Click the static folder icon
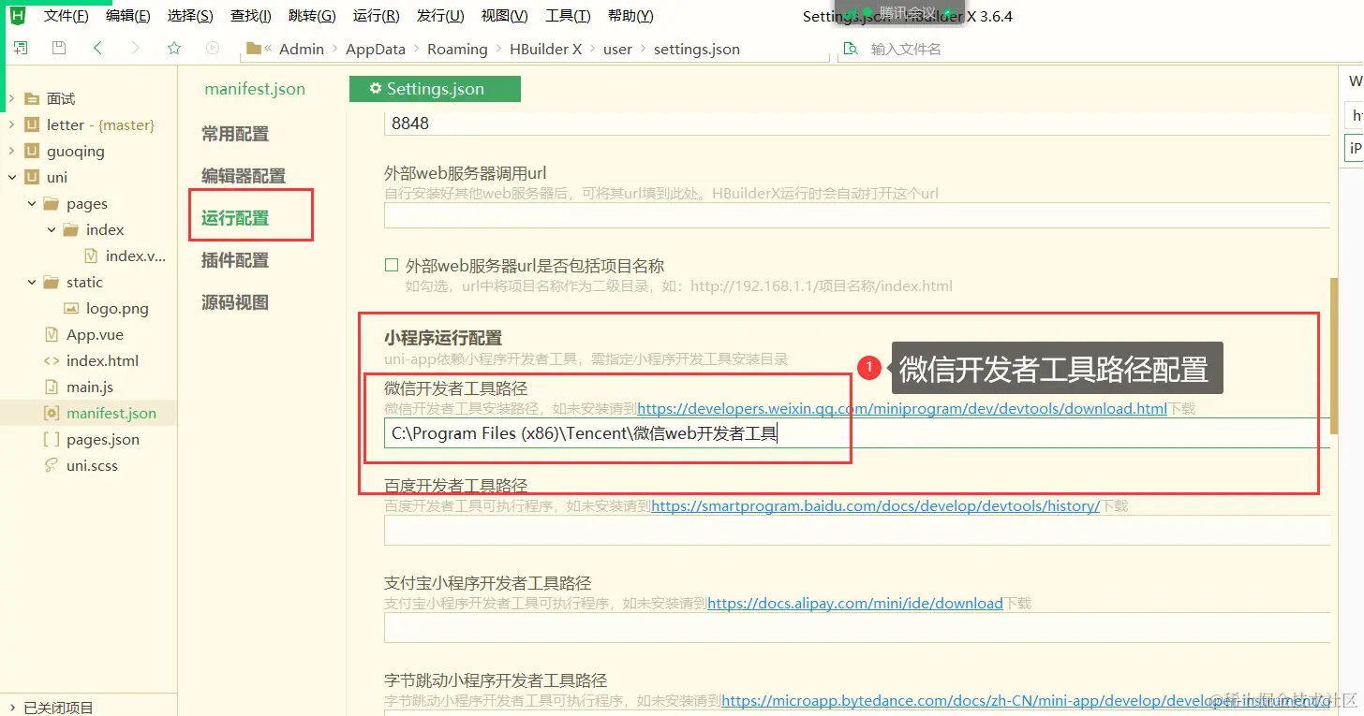This screenshot has height=716, width=1364. (x=52, y=282)
